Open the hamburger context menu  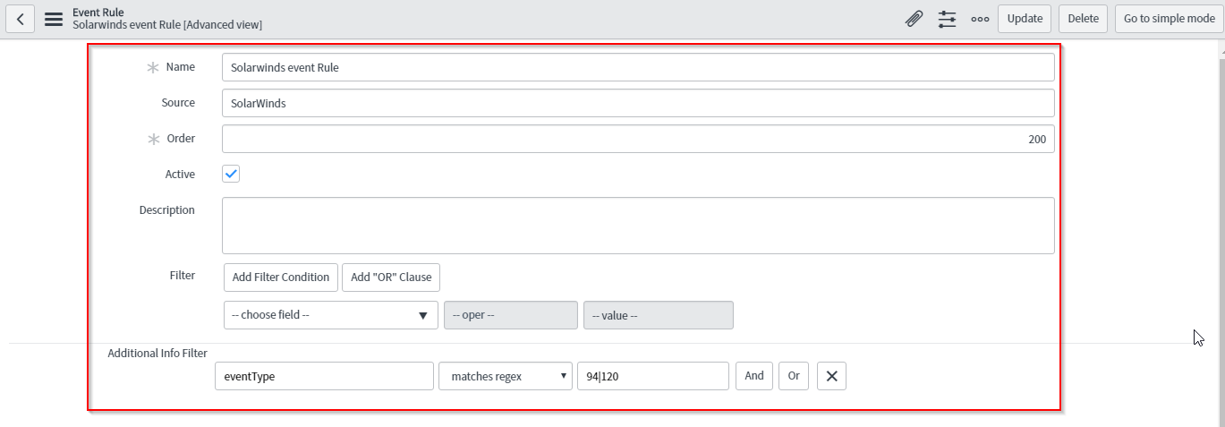coord(54,19)
